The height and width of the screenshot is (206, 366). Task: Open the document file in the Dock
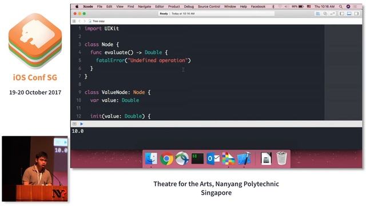[x=266, y=159]
